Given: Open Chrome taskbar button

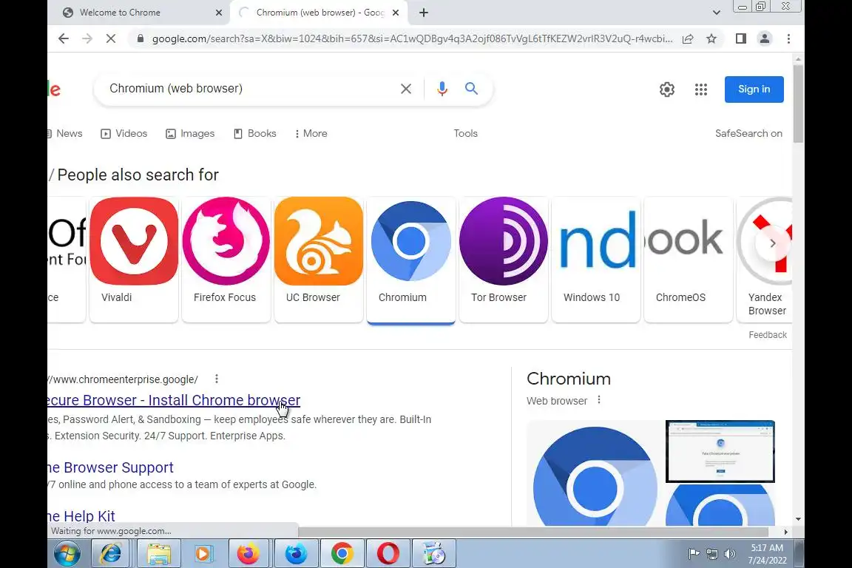Looking at the screenshot, I should tap(342, 554).
